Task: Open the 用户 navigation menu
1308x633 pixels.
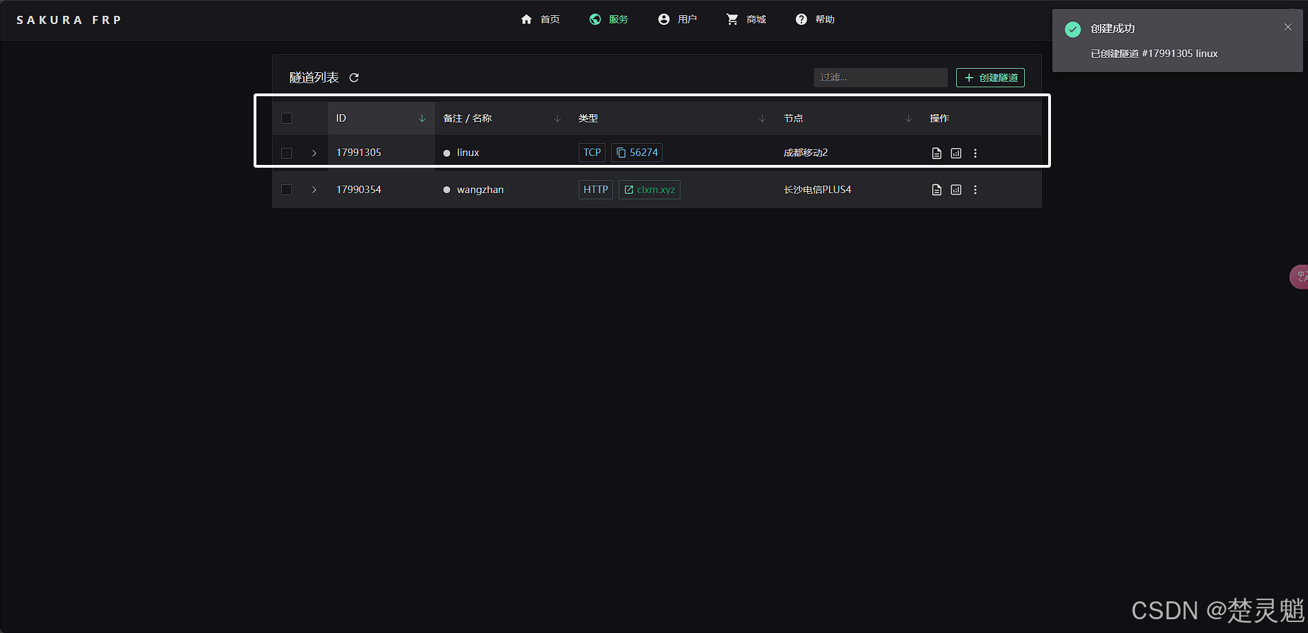Action: 678,19
